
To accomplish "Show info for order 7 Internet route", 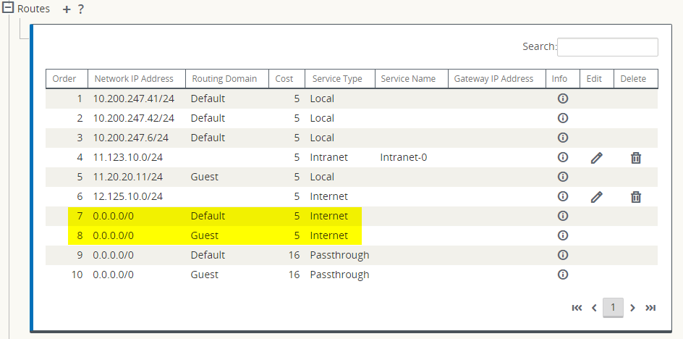I will [x=563, y=216].
